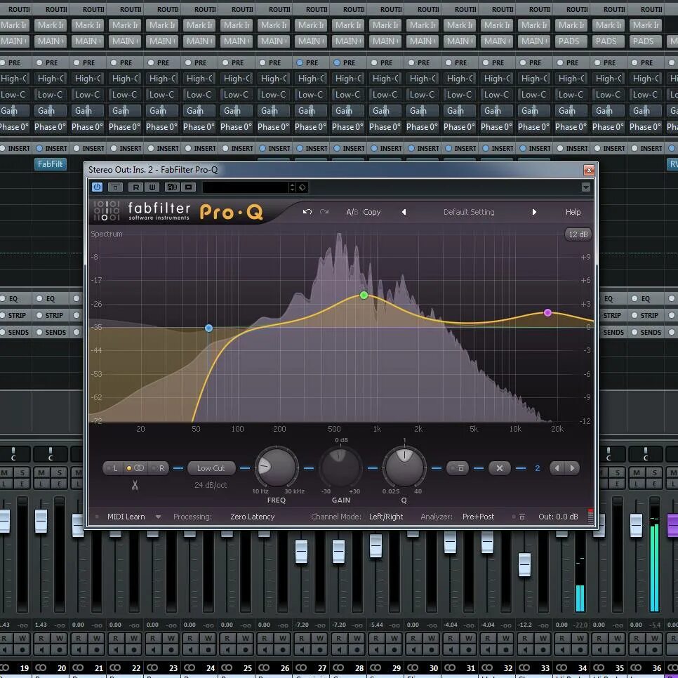
Task: Click the -12.2 volume value on channel 33
Action: pos(525,625)
